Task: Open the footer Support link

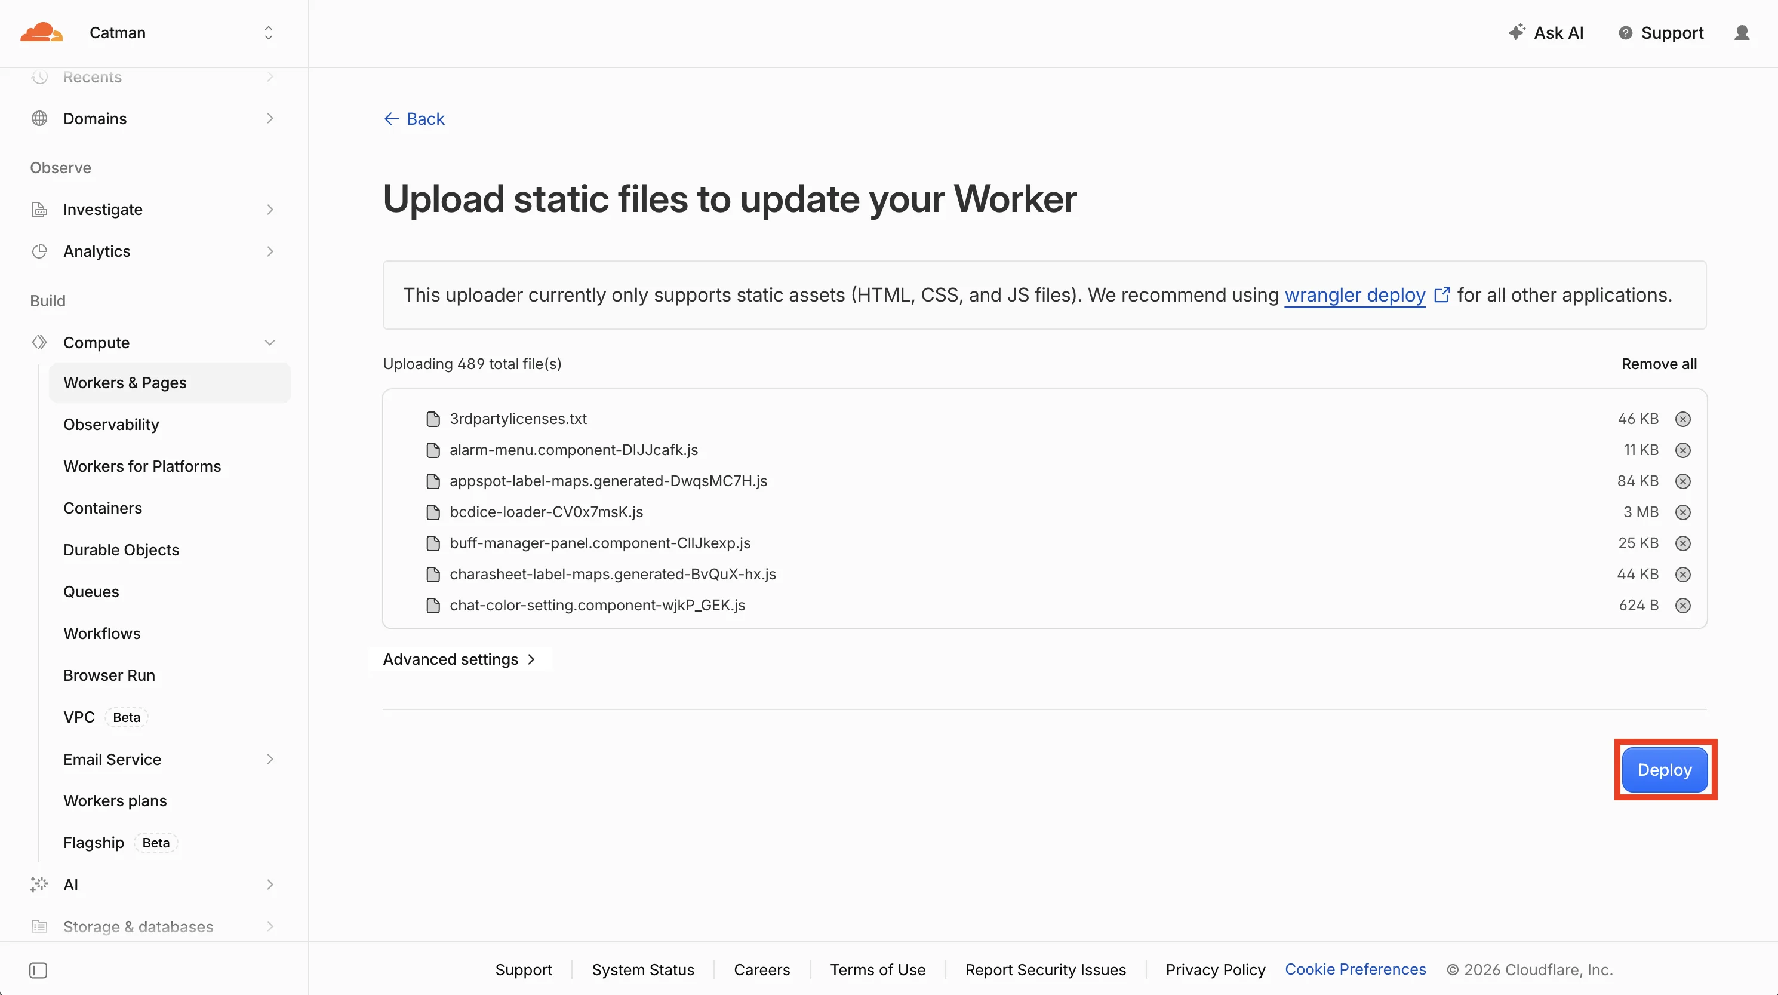Action: (x=524, y=969)
